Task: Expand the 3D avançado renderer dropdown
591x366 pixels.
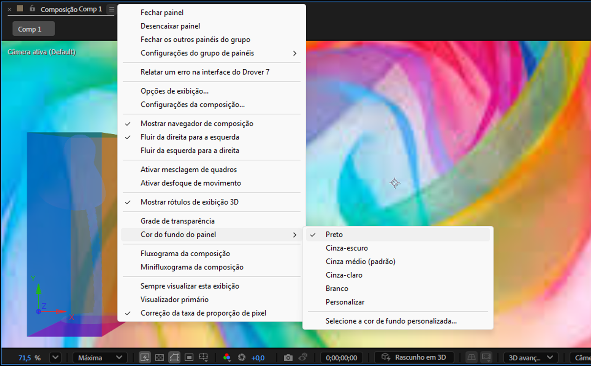Action: pos(530,357)
